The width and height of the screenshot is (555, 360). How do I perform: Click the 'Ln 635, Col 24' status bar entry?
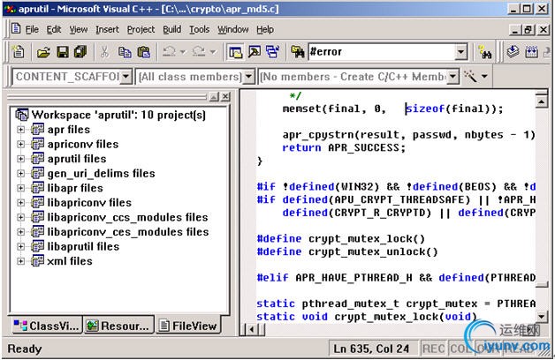[372, 349]
